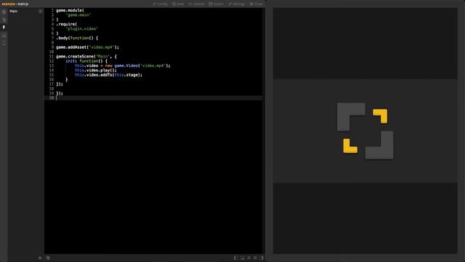
Task: Click the plus icon to add a module
Action: (40, 258)
